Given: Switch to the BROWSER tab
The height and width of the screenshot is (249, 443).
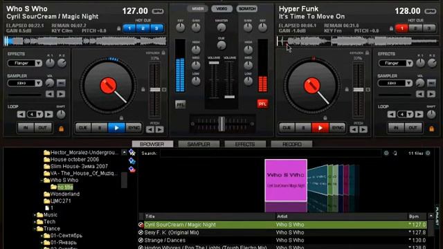Looking at the screenshot, I should point(152,144).
